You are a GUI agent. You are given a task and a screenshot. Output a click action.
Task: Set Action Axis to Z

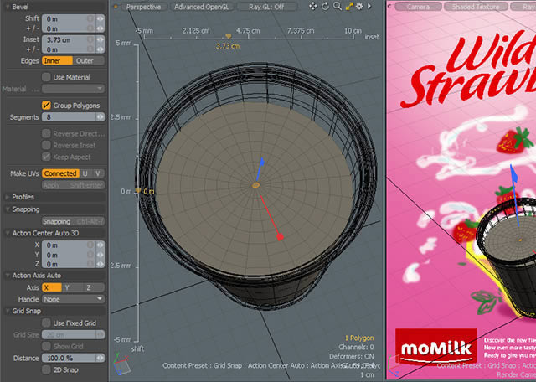point(94,287)
